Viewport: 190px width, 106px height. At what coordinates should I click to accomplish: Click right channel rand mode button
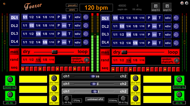pos(105,60)
